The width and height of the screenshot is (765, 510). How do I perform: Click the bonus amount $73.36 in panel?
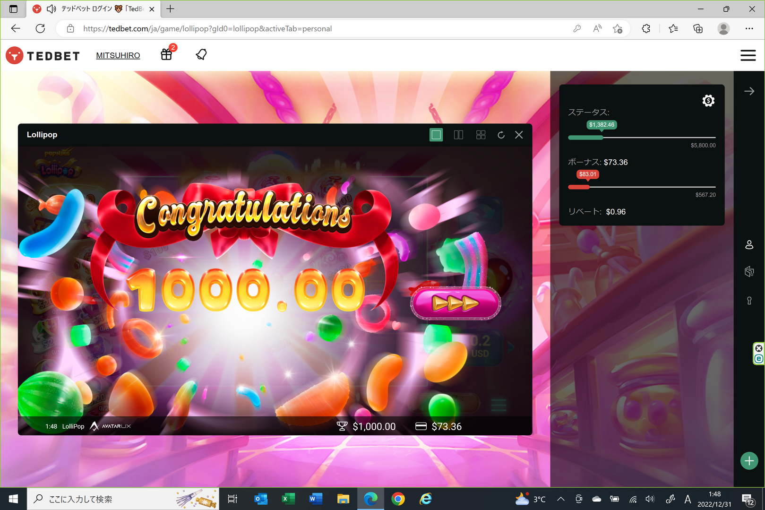pos(616,162)
